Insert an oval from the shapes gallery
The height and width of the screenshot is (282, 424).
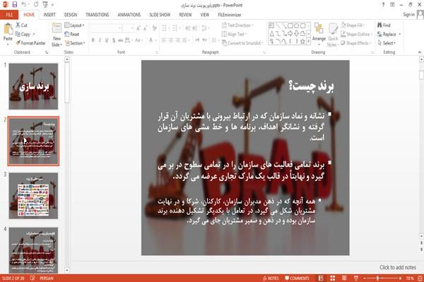[x=296, y=25]
